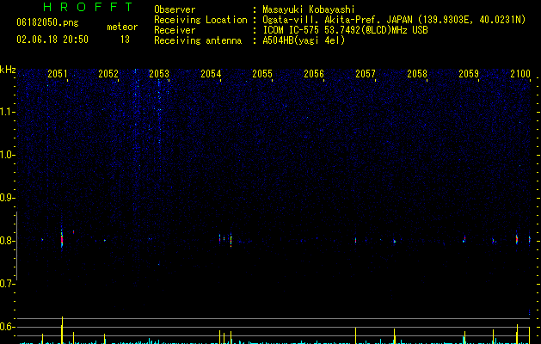
Task: Click the 2054 time marker
Action: [211, 74]
